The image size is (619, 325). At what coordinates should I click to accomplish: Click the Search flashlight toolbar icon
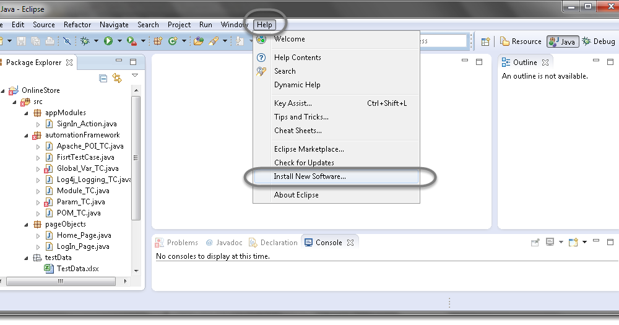tap(214, 41)
